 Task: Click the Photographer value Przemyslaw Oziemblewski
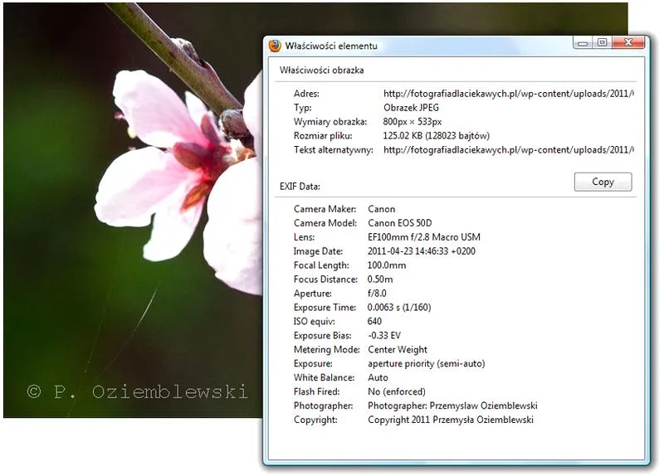tap(452, 406)
